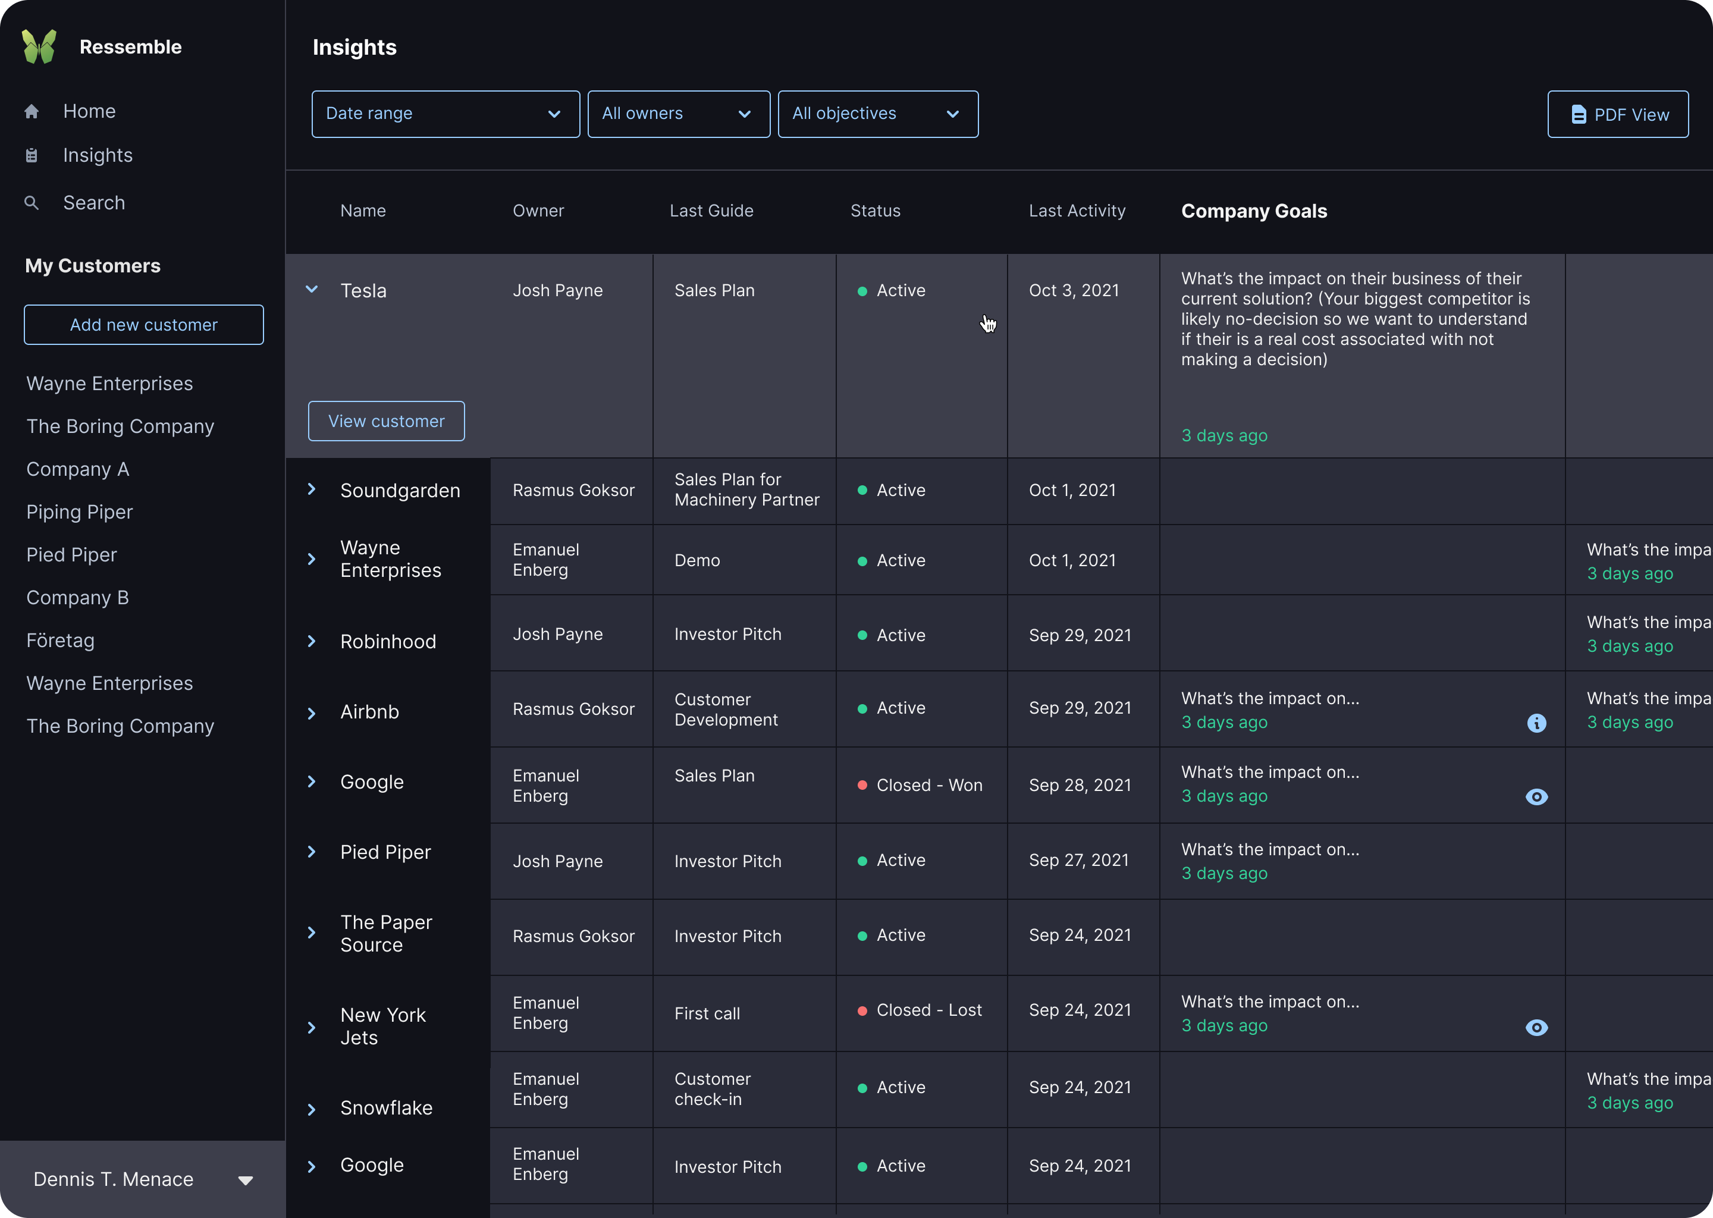Click the PDF document icon in PDF View
The height and width of the screenshot is (1218, 1713).
1579,115
